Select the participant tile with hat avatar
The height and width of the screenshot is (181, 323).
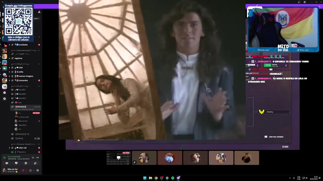pos(170,158)
